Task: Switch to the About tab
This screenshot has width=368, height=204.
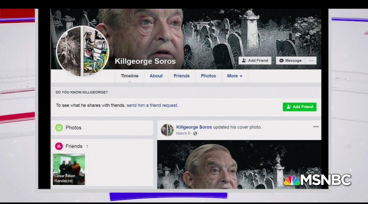Action: 156,76
